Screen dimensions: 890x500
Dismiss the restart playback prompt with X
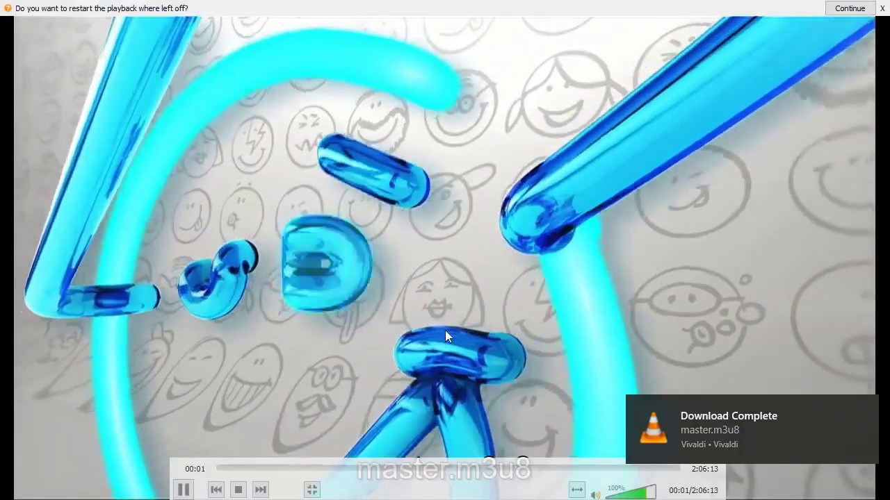pyautogui.click(x=882, y=8)
